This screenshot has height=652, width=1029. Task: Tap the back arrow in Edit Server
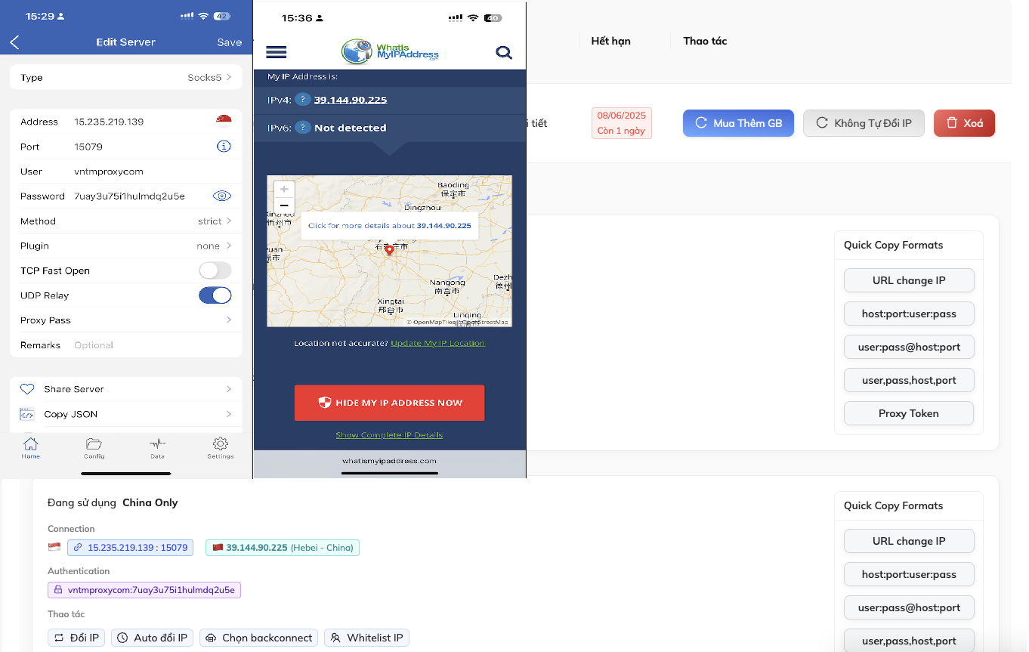(14, 42)
